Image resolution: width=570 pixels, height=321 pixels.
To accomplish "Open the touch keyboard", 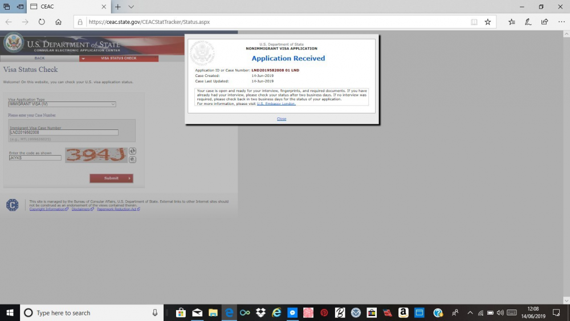I will click(511, 312).
